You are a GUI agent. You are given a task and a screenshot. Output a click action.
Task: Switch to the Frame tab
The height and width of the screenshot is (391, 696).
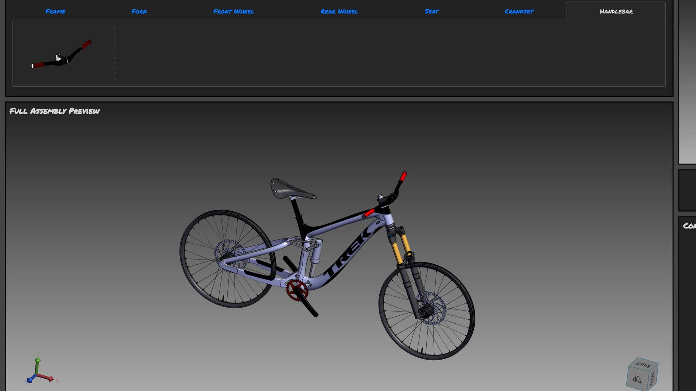[55, 11]
